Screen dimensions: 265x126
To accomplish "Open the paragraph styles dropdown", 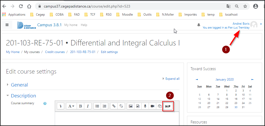I will click(x=71, y=106).
